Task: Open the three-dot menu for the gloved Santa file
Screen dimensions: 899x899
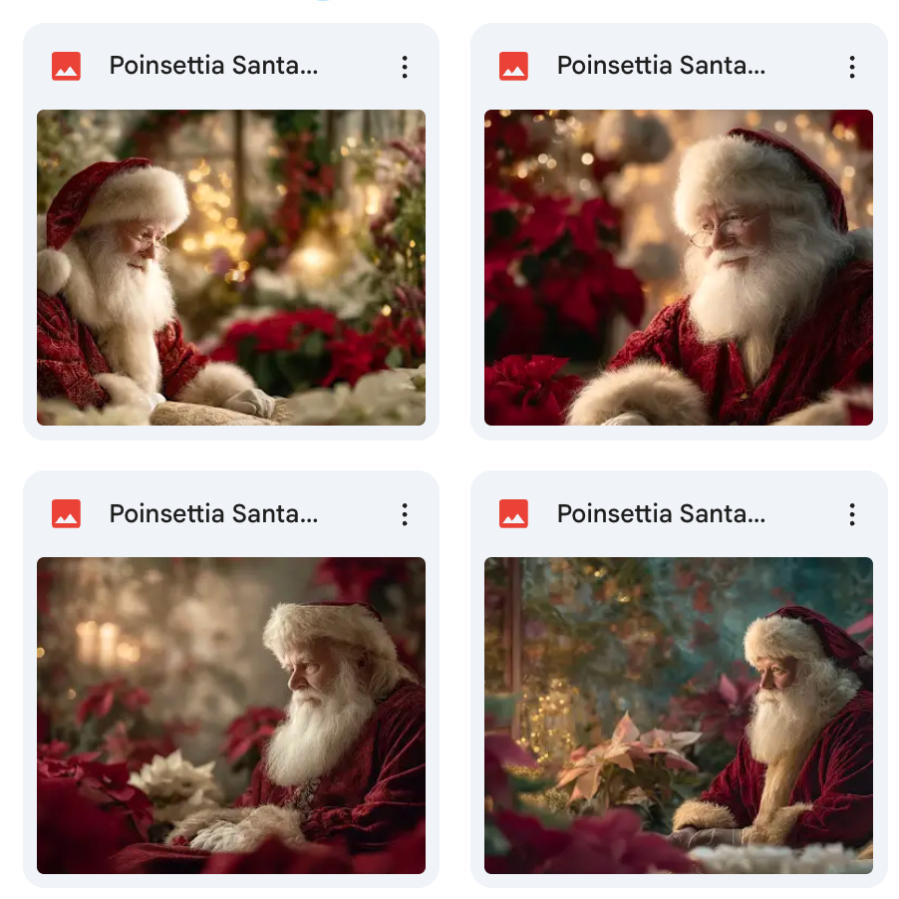Action: (x=405, y=67)
